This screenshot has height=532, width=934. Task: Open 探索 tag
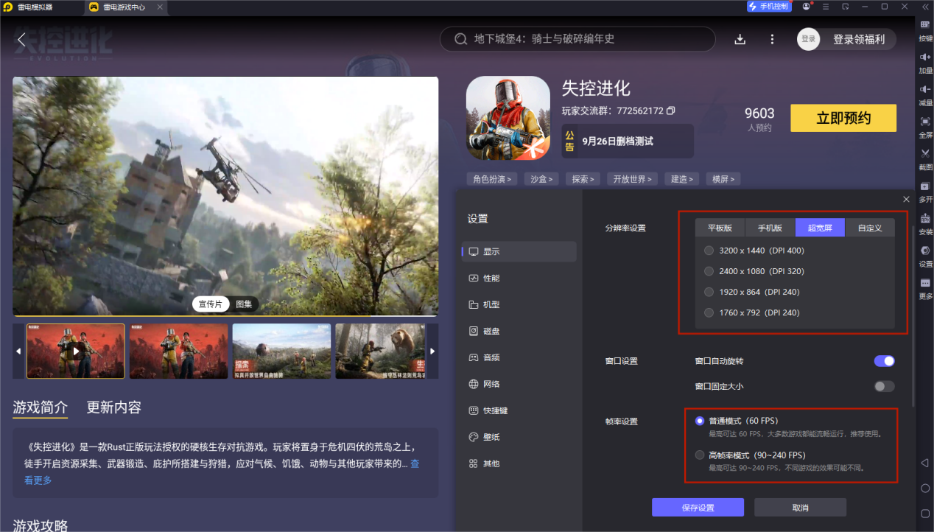coord(583,179)
